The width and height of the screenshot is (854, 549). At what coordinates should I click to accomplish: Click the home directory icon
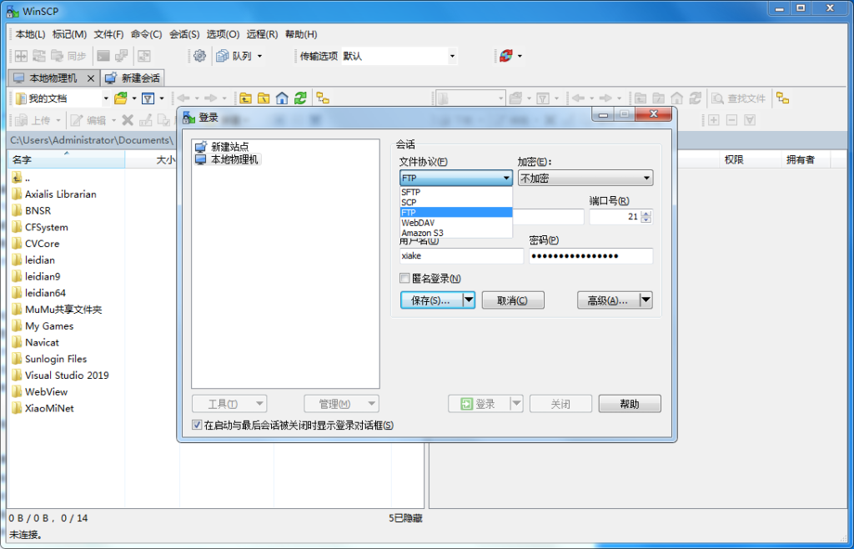point(280,98)
